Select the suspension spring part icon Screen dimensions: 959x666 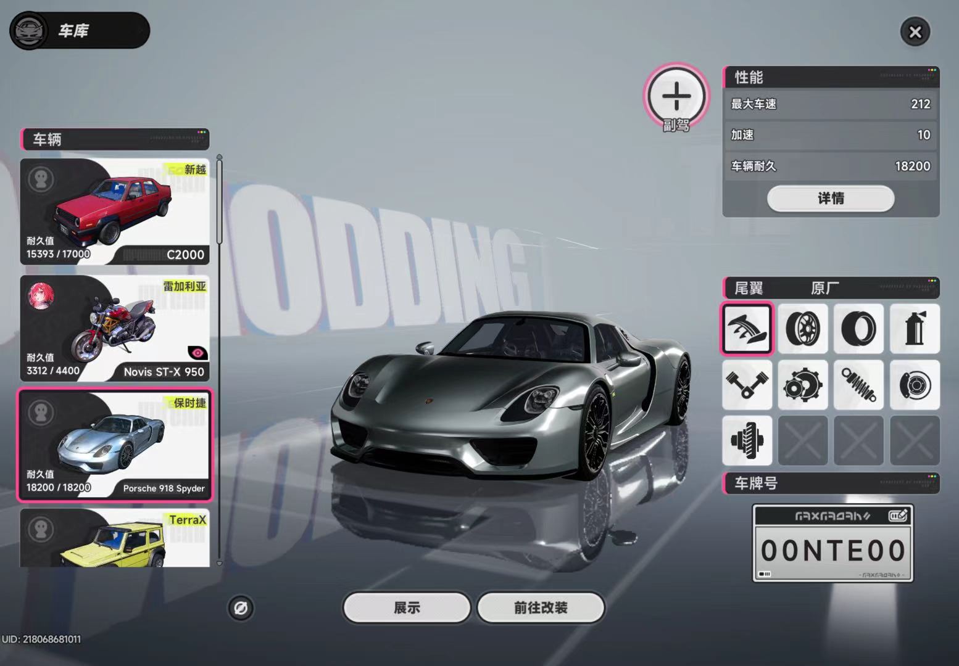coord(858,385)
